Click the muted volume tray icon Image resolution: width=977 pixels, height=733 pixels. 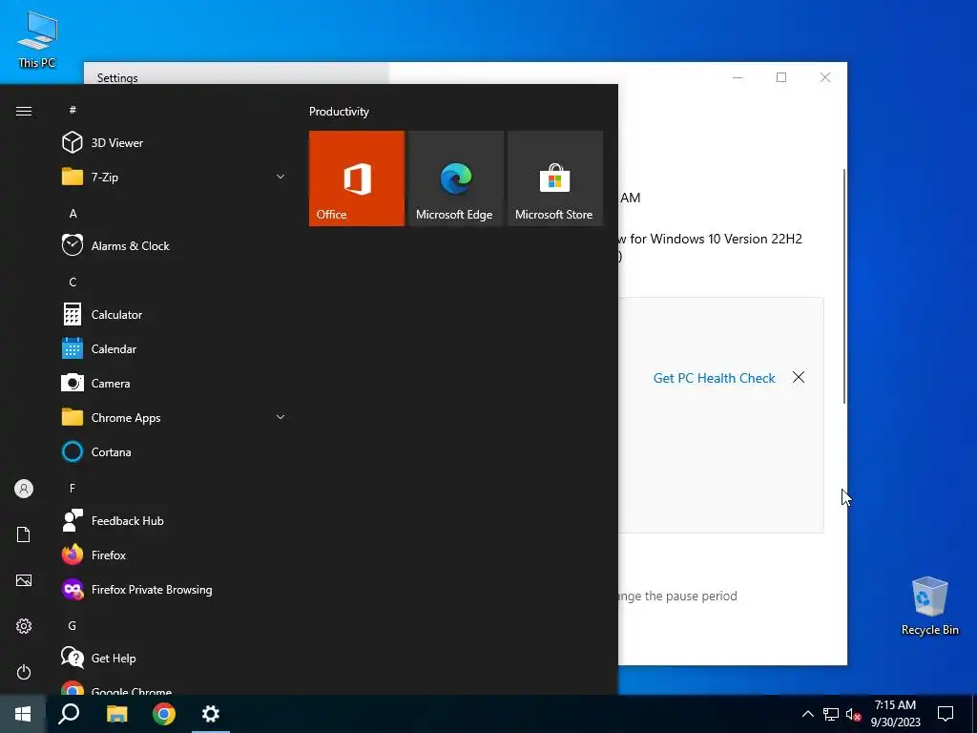pos(854,714)
